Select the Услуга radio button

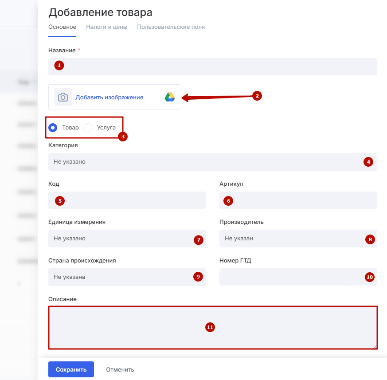88,128
